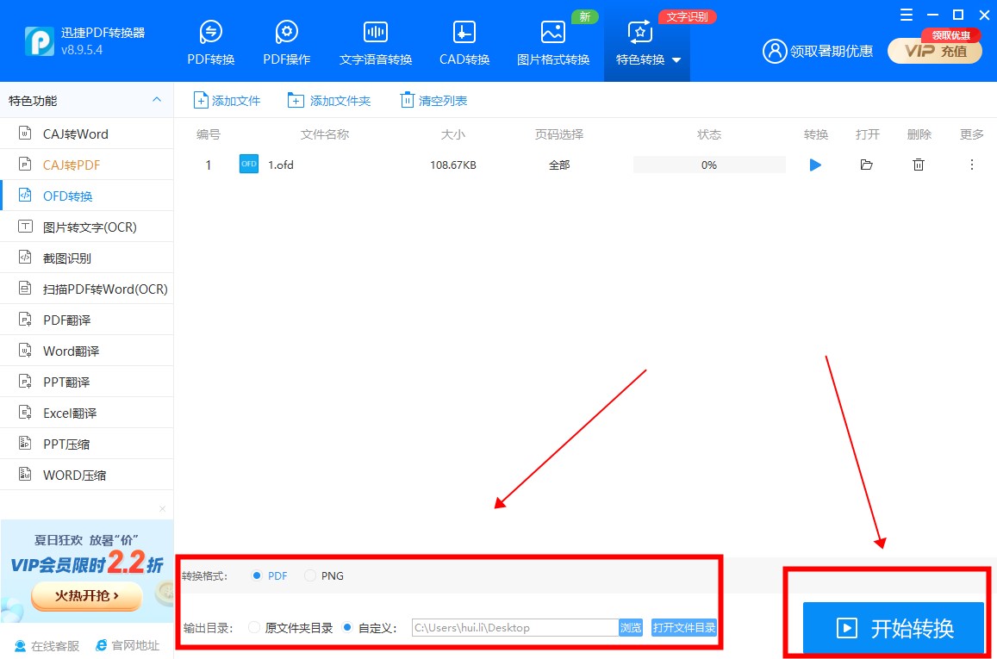Image resolution: width=997 pixels, height=659 pixels.
Task: Open the output folder icon for 1.ofd
Action: 866,165
